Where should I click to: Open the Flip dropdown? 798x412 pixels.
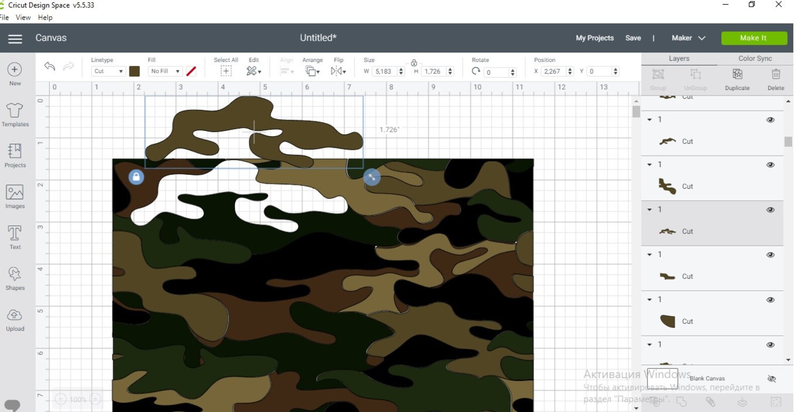point(338,71)
